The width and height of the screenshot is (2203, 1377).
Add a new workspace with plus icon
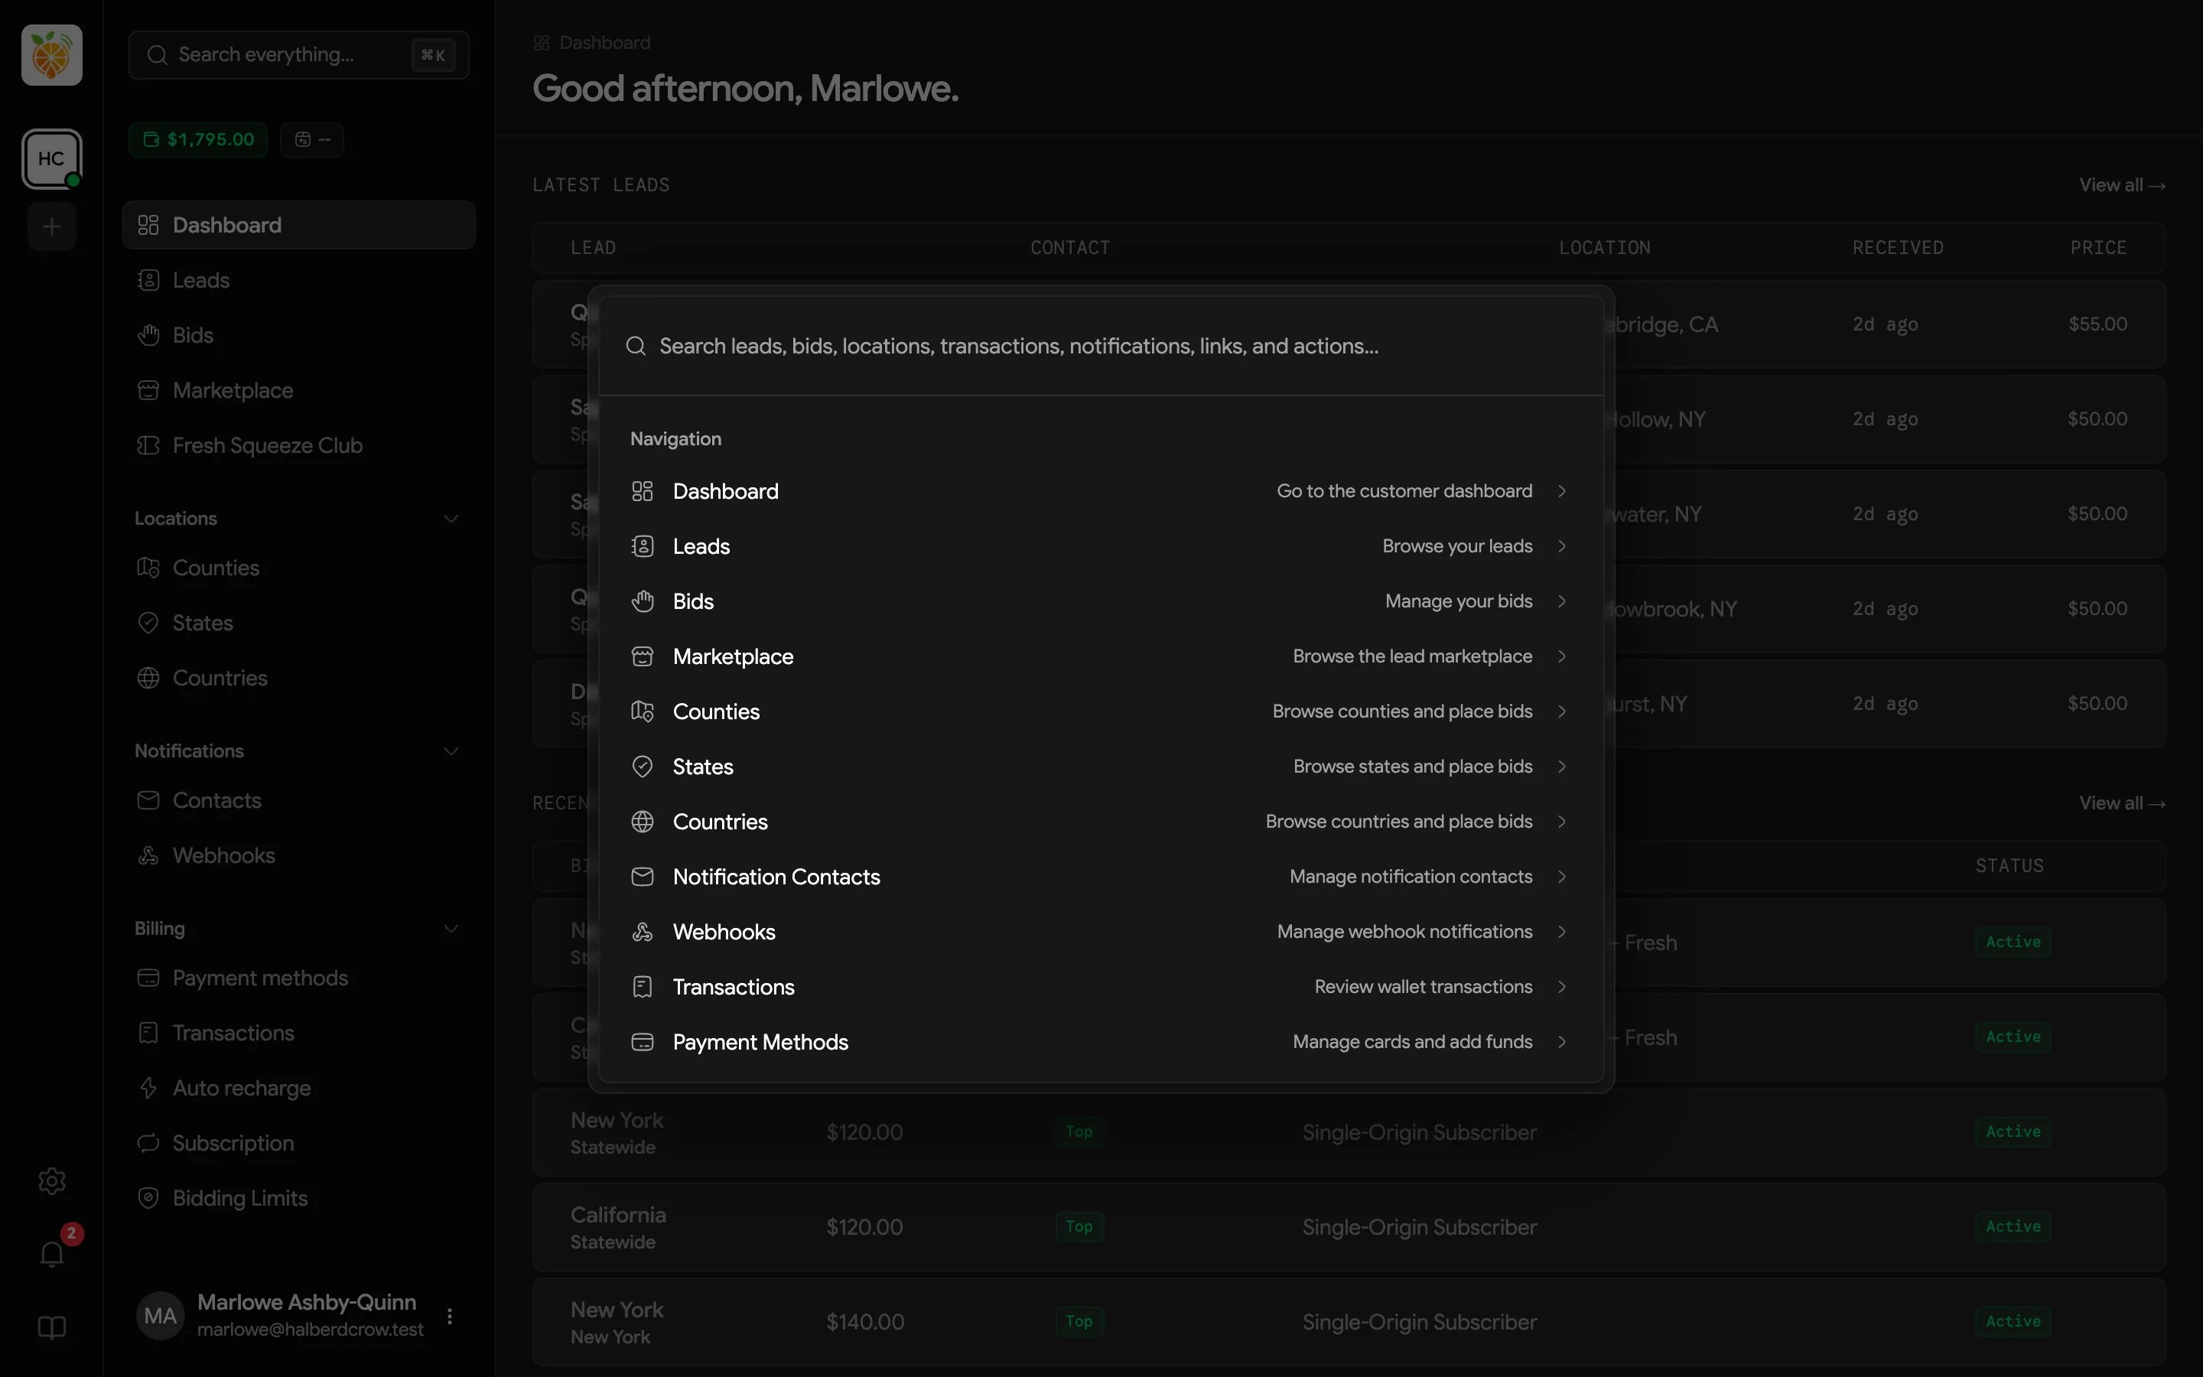pos(52,226)
